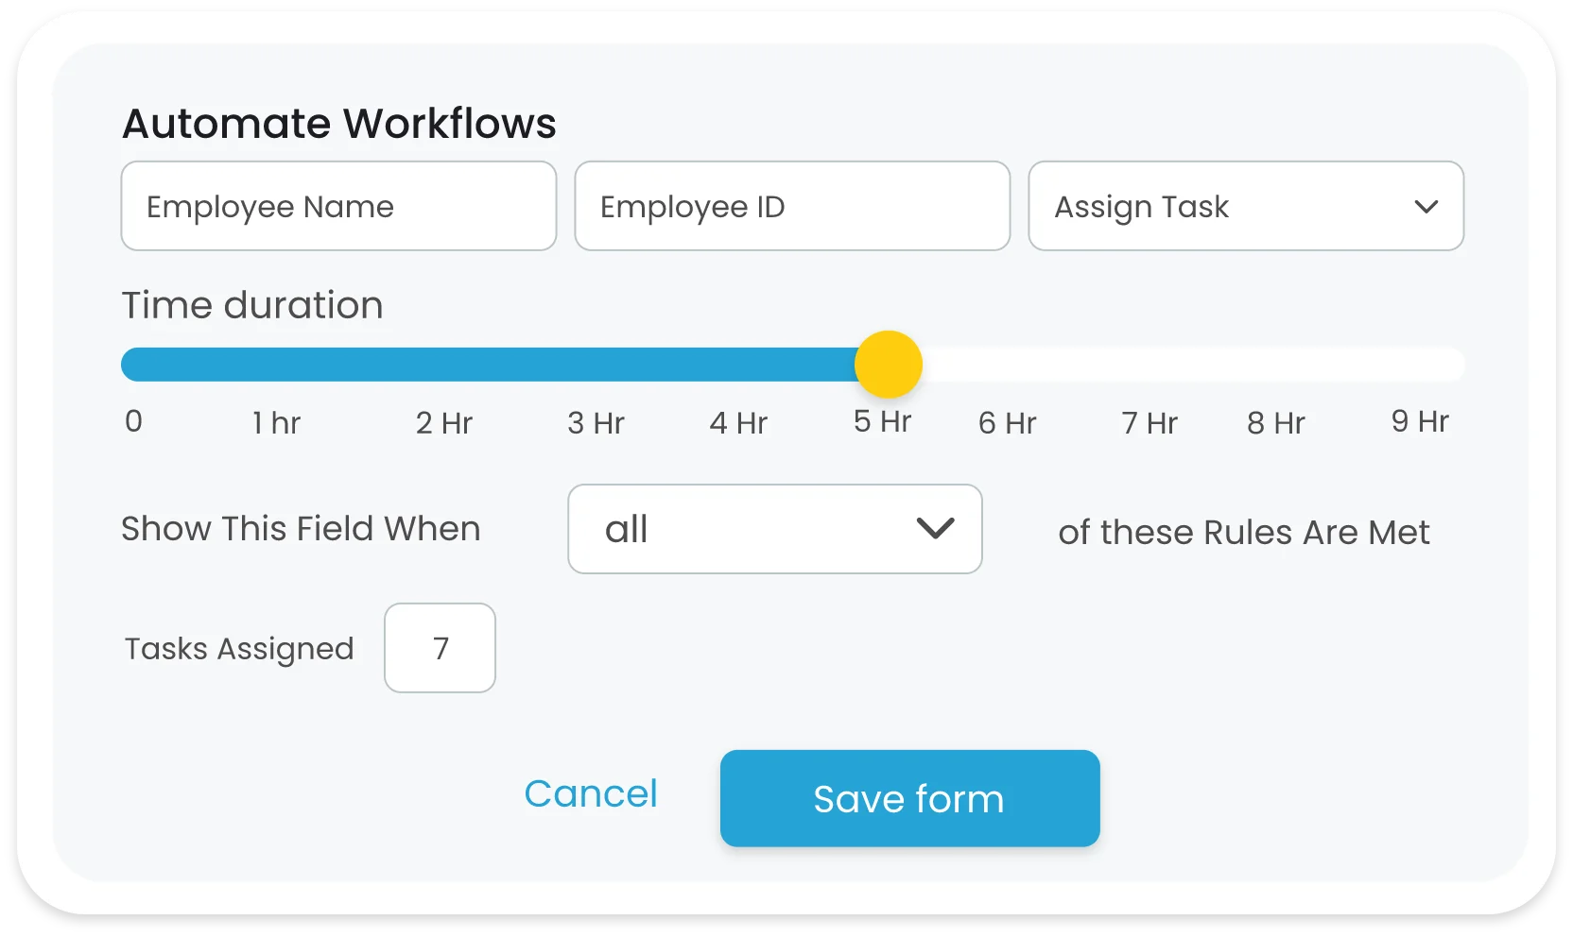Open the Assign Task dropdown
The height and width of the screenshot is (937, 1573).
pos(1245,206)
